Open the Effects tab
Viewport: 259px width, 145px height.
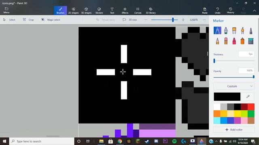coord(125,10)
